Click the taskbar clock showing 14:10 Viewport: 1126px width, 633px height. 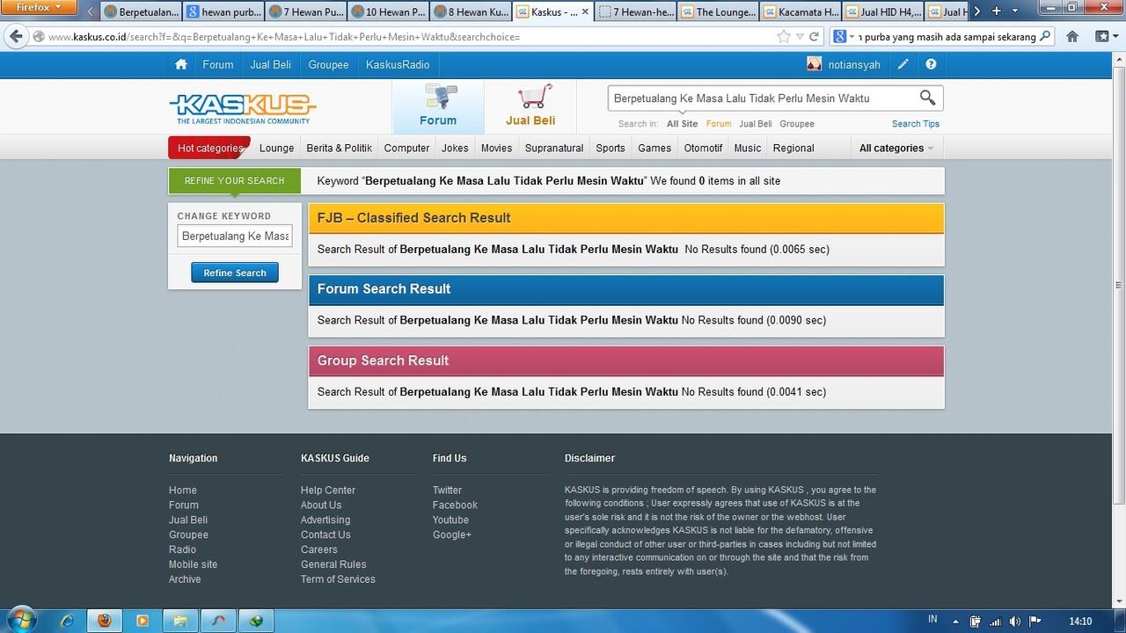[1079, 622]
